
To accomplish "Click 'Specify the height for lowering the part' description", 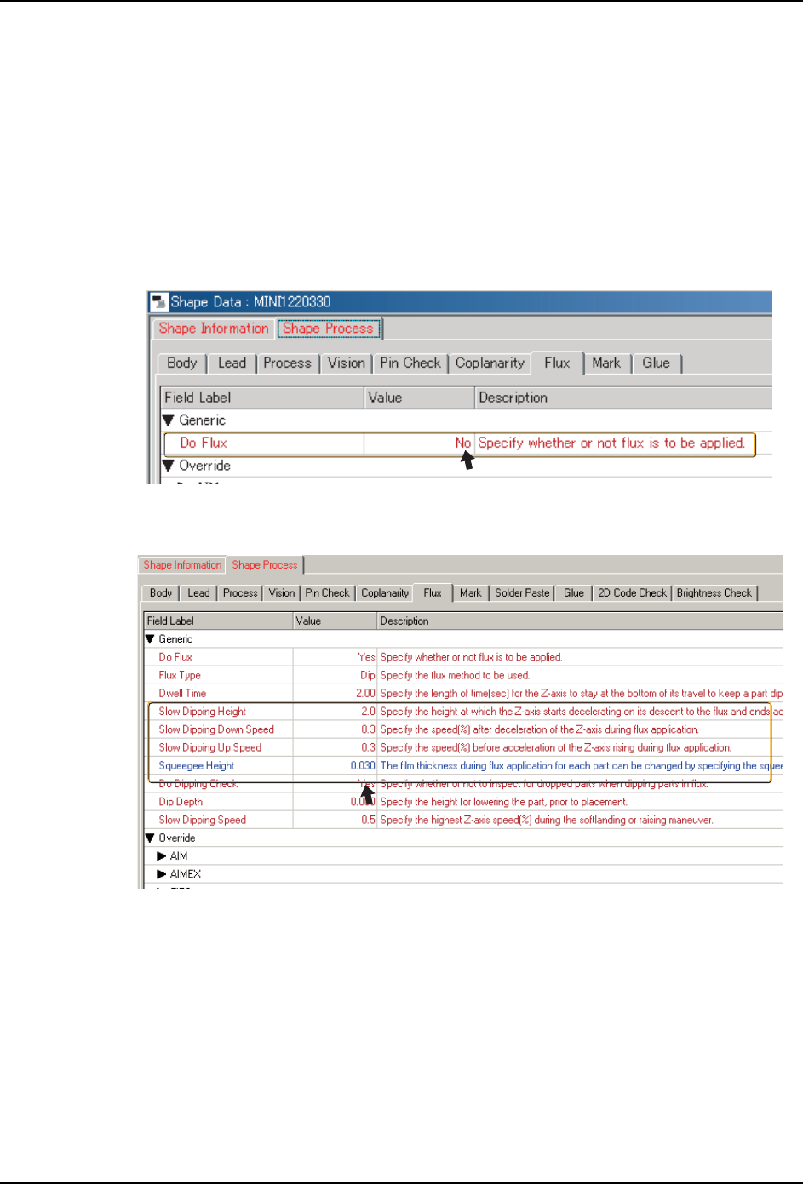I will 504,802.
